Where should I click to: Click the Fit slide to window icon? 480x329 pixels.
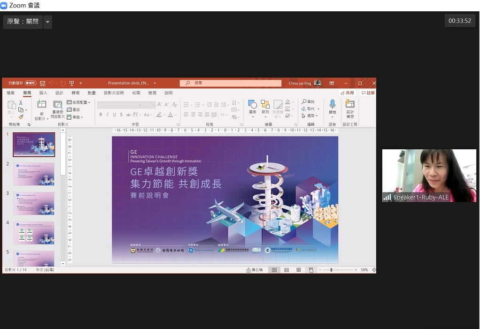tap(374, 270)
